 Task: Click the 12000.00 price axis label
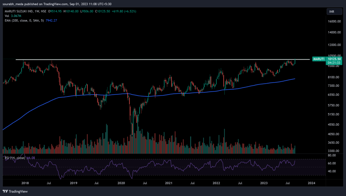coord(334,45)
